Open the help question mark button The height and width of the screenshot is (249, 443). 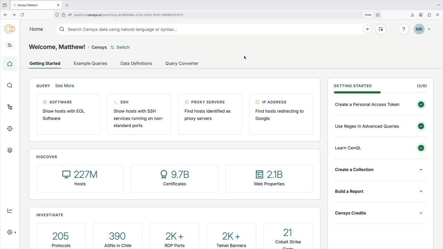click(404, 29)
